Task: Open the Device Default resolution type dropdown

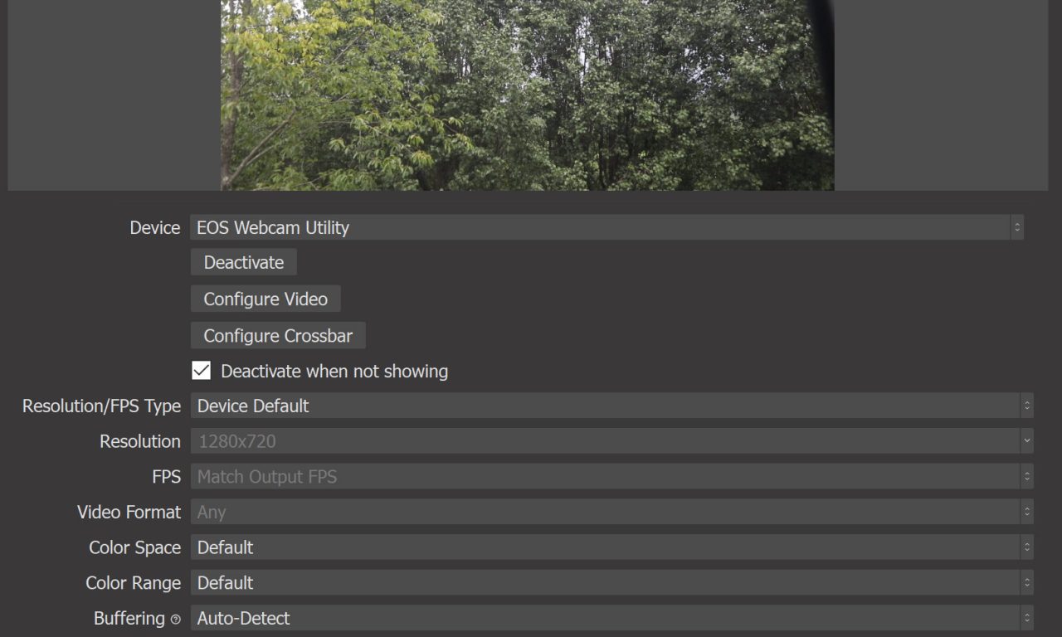Action: click(x=612, y=406)
